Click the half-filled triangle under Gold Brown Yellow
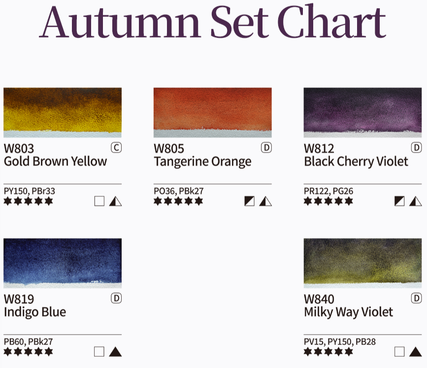Screen dimensions: 427x368 [115, 201]
